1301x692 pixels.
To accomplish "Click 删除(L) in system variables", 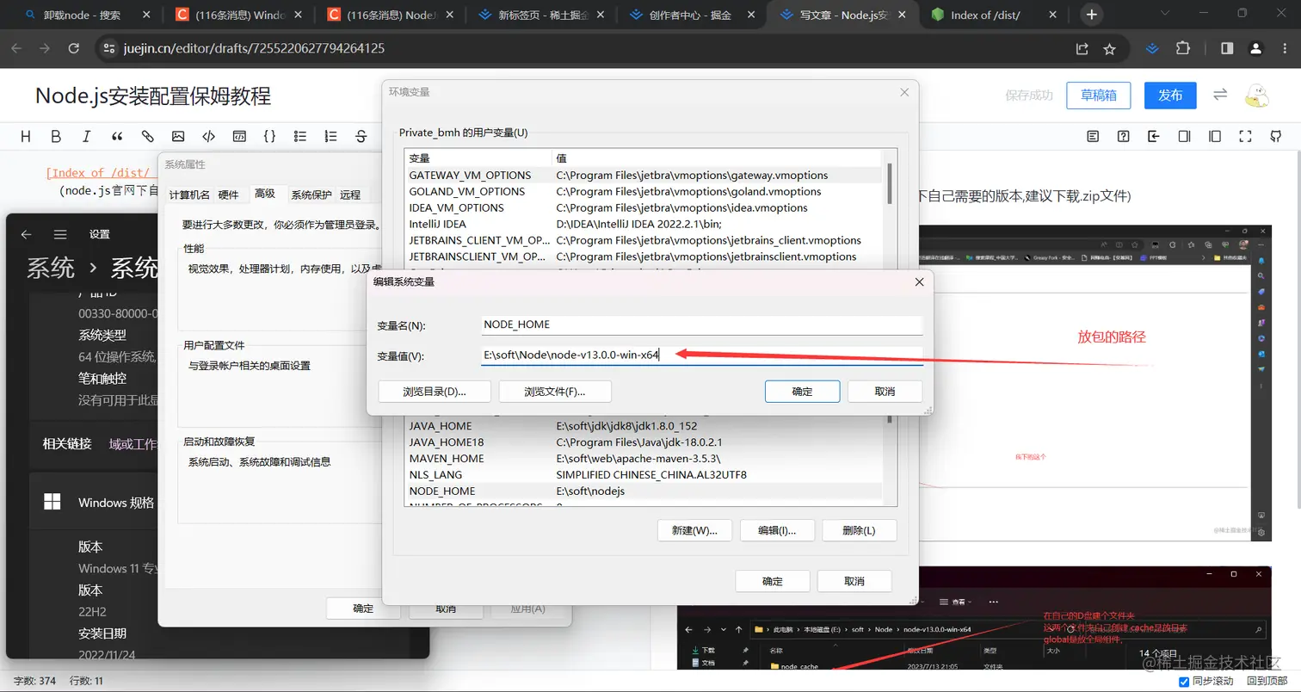I will [x=859, y=530].
